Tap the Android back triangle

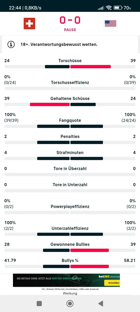pos(101,303)
